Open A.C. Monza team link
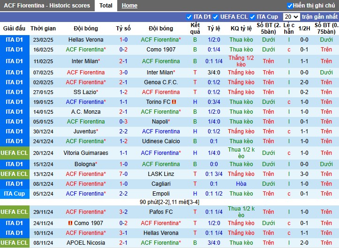 [x=86, y=111]
